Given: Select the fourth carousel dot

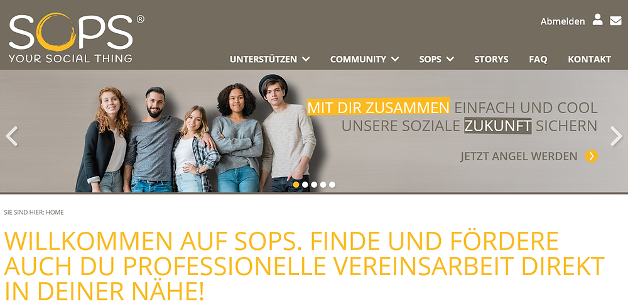Looking at the screenshot, I should [x=323, y=185].
